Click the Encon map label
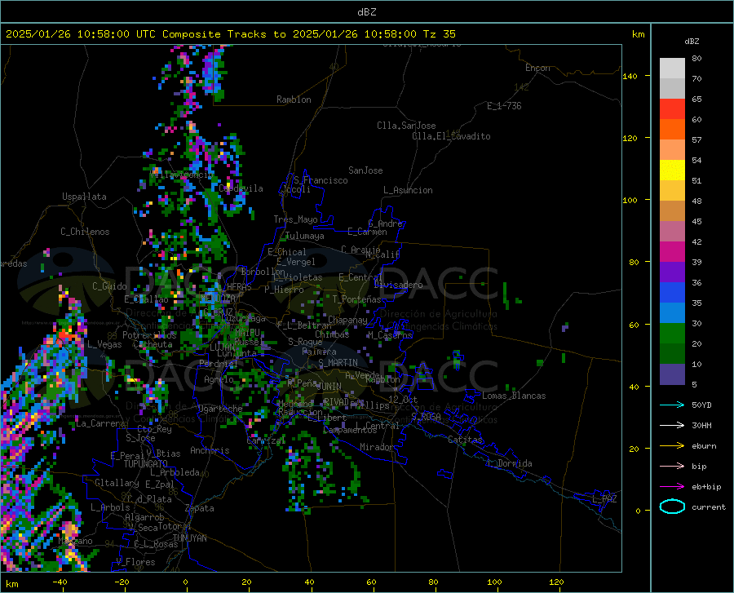734x593 pixels. (x=537, y=68)
